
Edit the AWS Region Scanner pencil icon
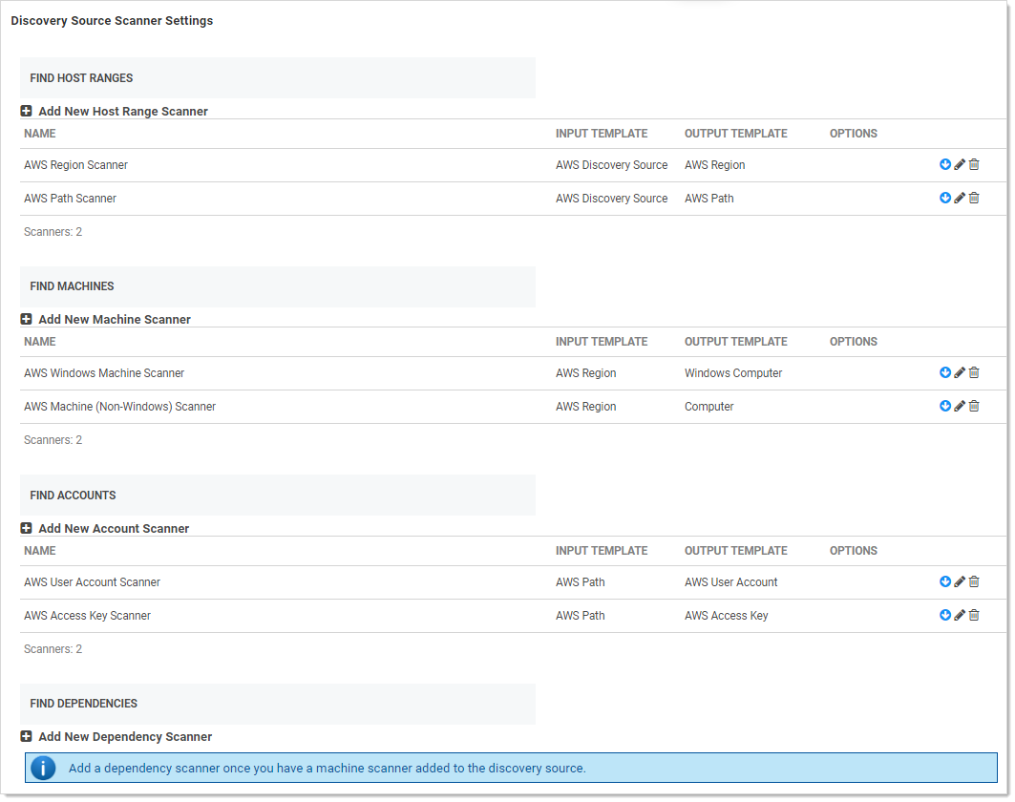click(x=960, y=164)
